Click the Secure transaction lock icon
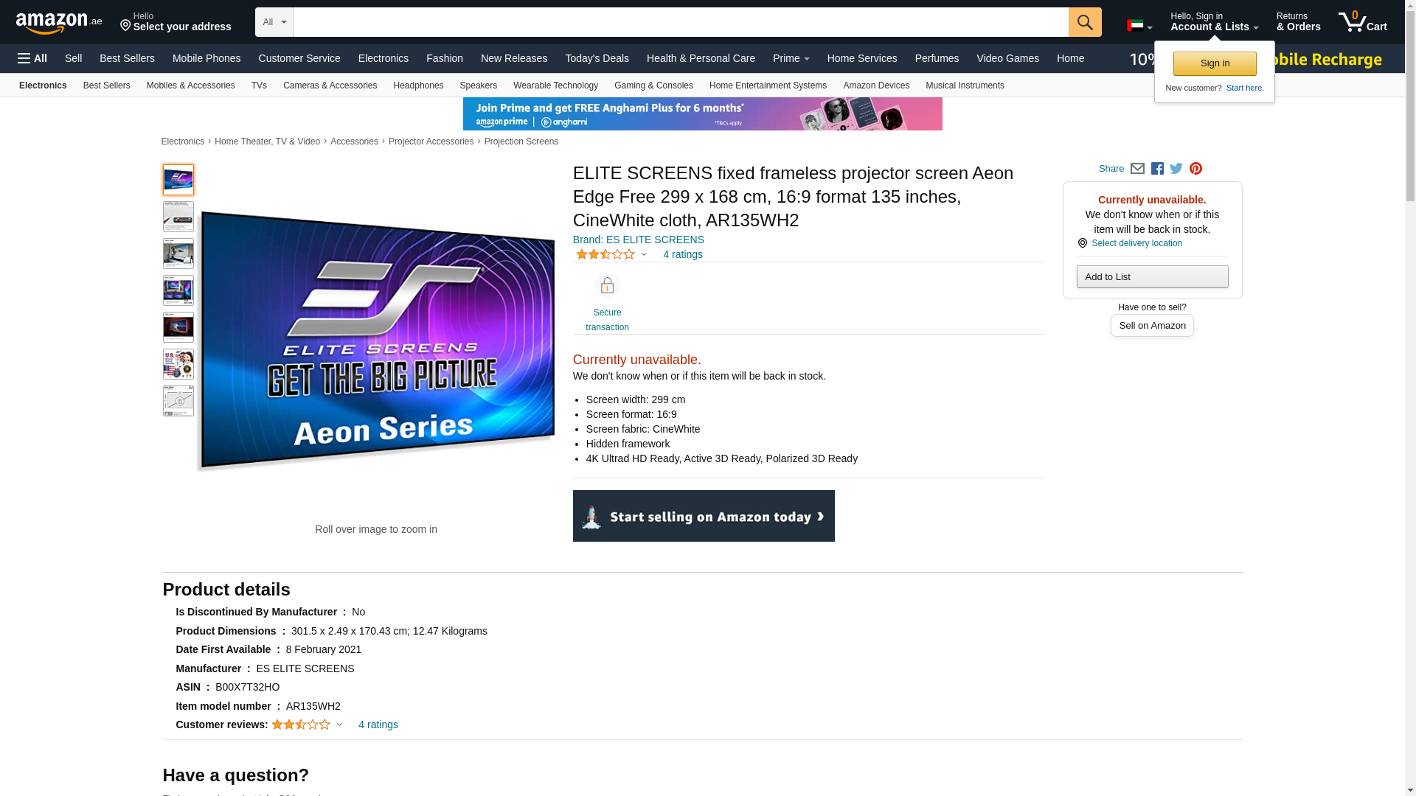This screenshot has width=1416, height=796. coord(607,286)
